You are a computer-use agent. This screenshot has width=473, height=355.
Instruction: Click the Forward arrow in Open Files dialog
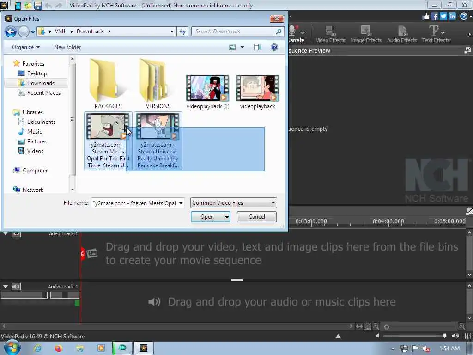pyautogui.click(x=24, y=31)
